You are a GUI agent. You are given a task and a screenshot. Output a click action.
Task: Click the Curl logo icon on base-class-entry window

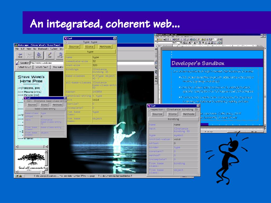point(25,98)
